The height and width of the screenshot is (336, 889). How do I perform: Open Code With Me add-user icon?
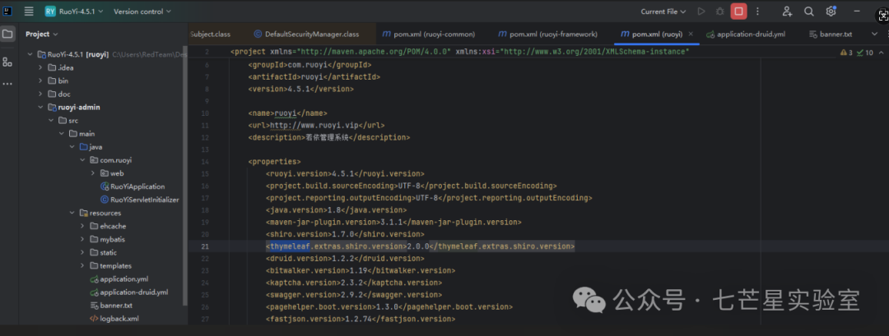[x=787, y=12]
